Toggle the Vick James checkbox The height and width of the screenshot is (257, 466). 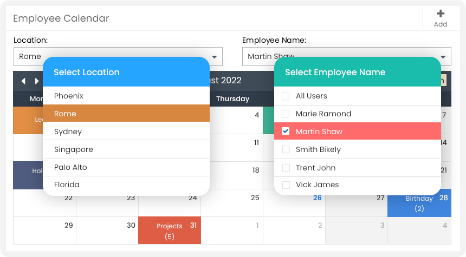tap(286, 185)
